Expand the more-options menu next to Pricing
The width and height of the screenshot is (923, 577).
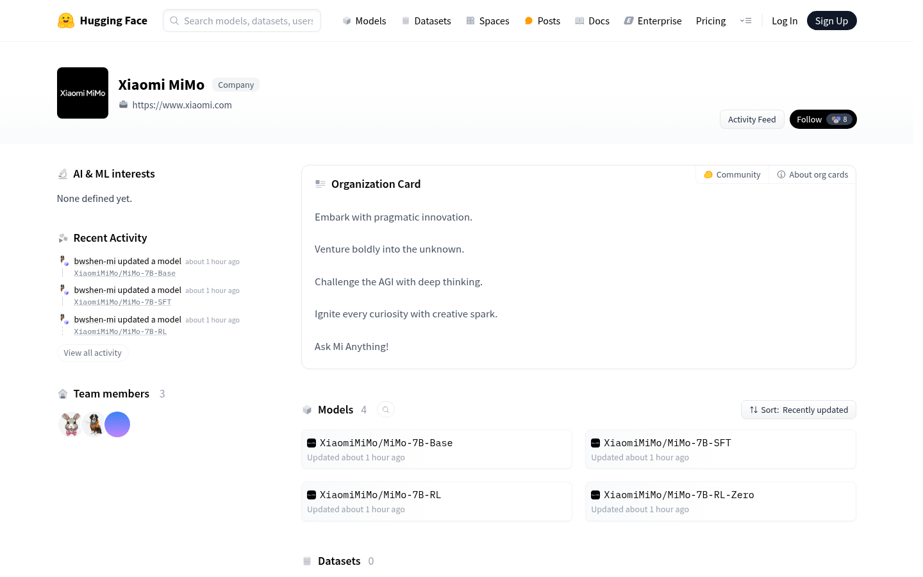(745, 21)
